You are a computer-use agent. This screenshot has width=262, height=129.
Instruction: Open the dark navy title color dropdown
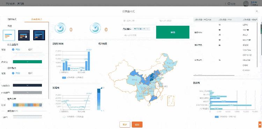[27, 85]
